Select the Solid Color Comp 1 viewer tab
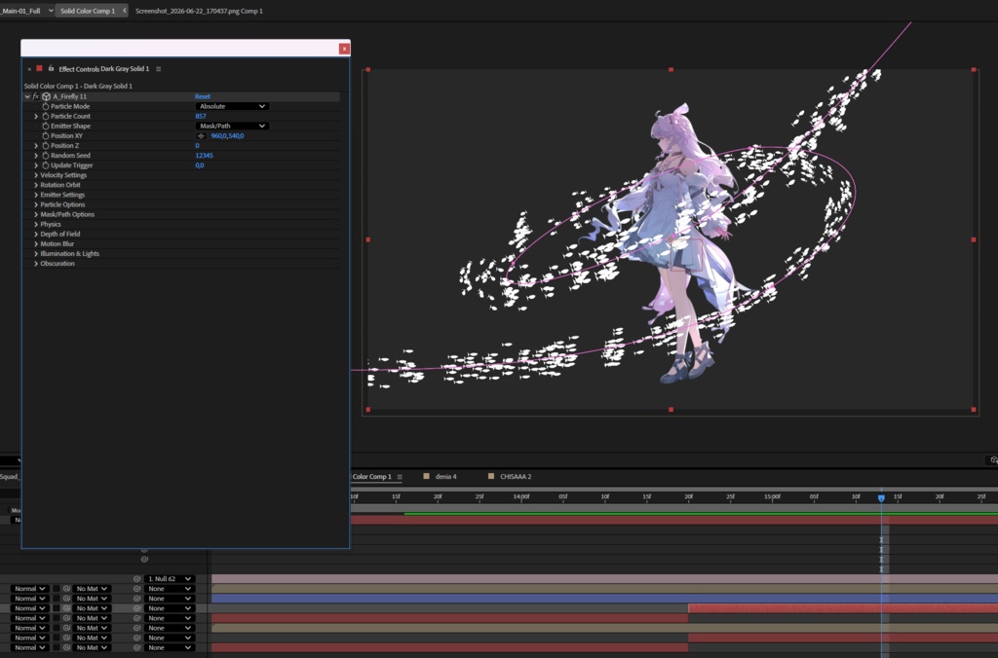This screenshot has width=998, height=658. tap(88, 11)
